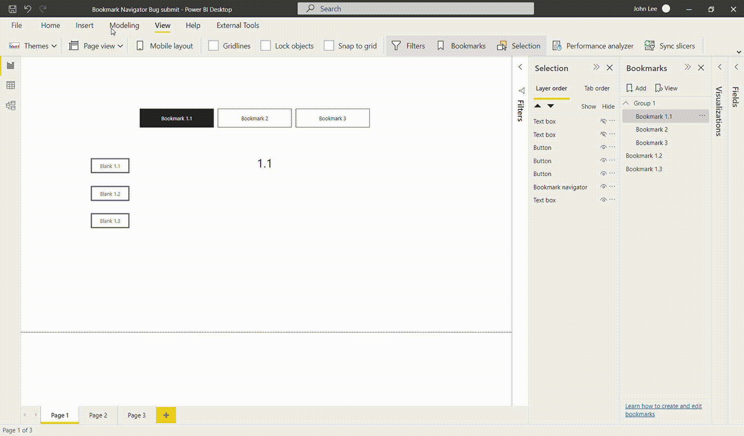
Task: Enable the Gridlines checkbox
Action: tap(213, 46)
